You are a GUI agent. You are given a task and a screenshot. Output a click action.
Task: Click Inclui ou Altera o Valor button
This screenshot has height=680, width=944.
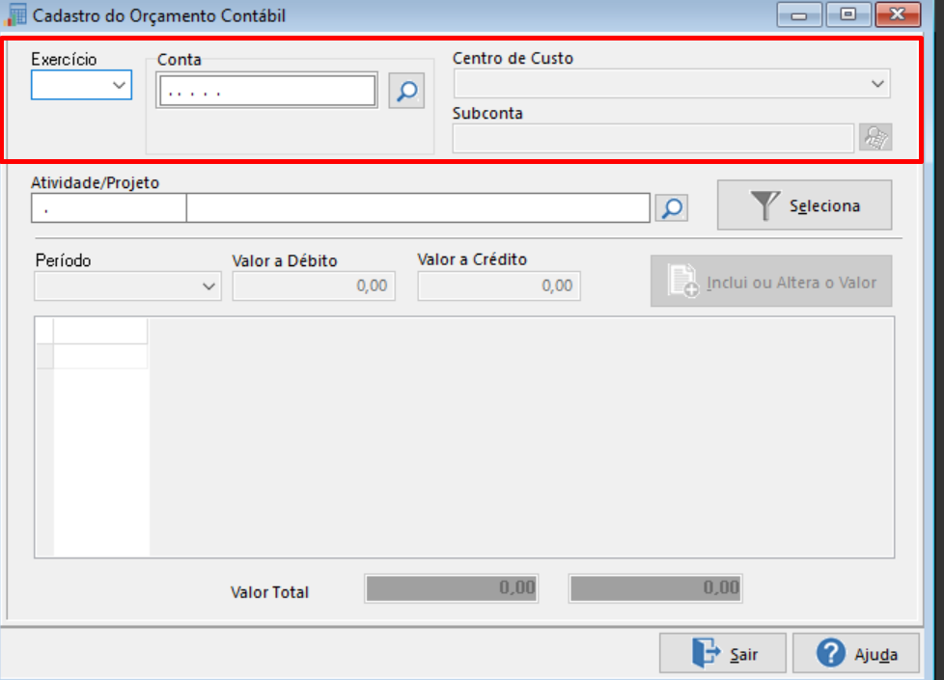(x=771, y=281)
